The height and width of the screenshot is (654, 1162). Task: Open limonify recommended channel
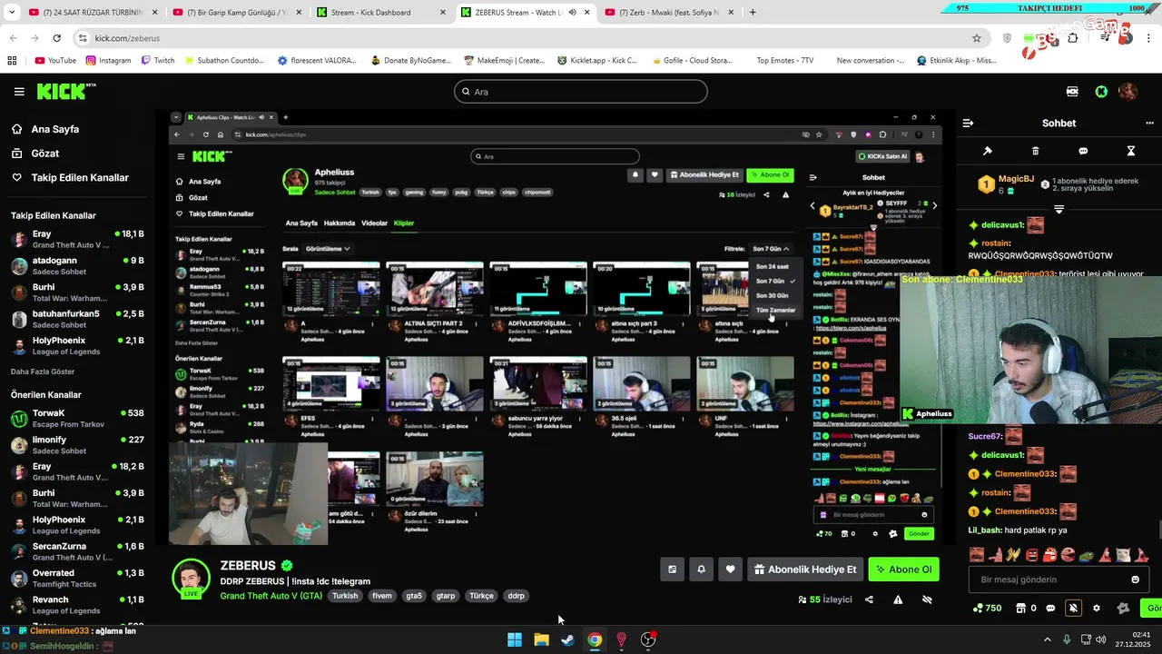pyautogui.click(x=77, y=445)
